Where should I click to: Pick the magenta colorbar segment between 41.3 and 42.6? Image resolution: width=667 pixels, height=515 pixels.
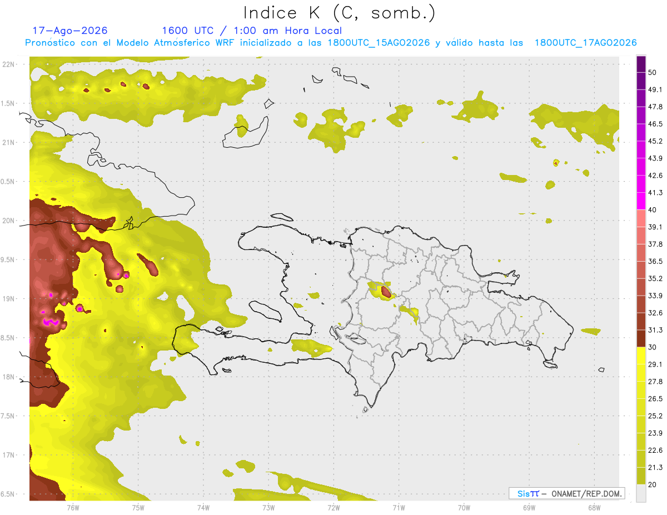tap(641, 184)
